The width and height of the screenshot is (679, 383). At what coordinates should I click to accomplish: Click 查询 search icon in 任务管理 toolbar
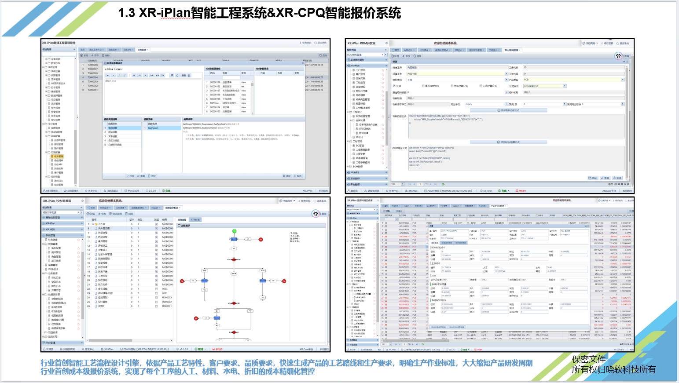pyautogui.click(x=320, y=55)
